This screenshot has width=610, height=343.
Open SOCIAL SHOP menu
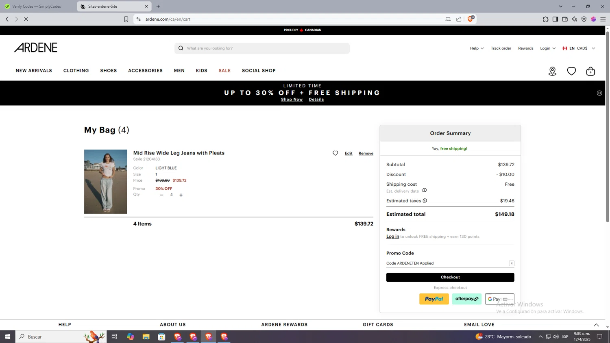point(259,71)
